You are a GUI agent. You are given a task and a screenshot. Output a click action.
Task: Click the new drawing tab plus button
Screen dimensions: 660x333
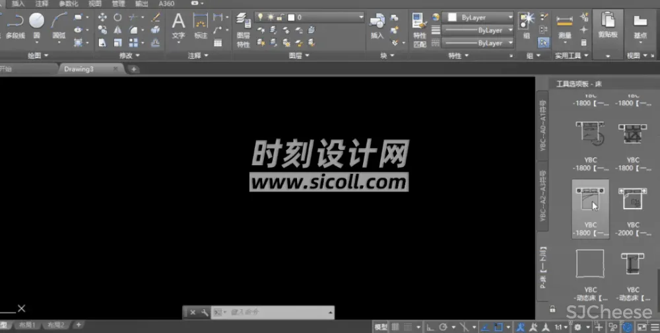tap(134, 69)
